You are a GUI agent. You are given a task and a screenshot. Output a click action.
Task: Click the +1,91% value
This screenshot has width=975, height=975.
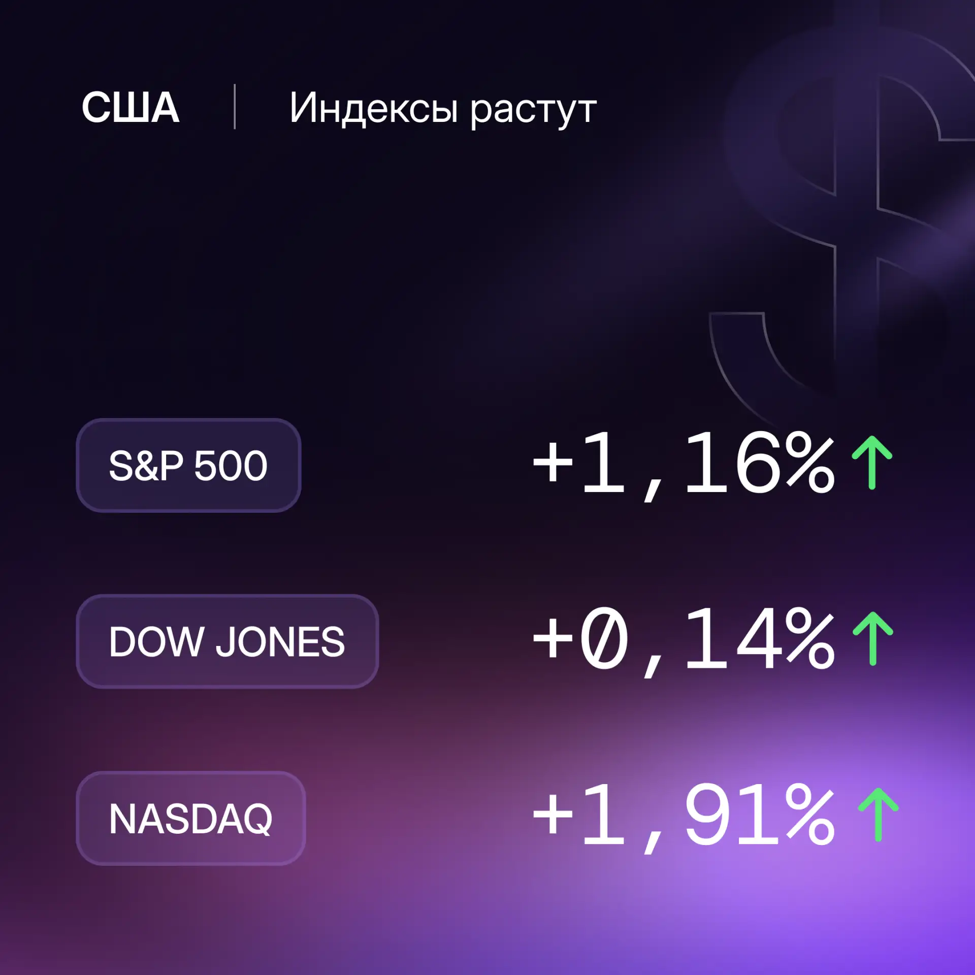click(683, 817)
